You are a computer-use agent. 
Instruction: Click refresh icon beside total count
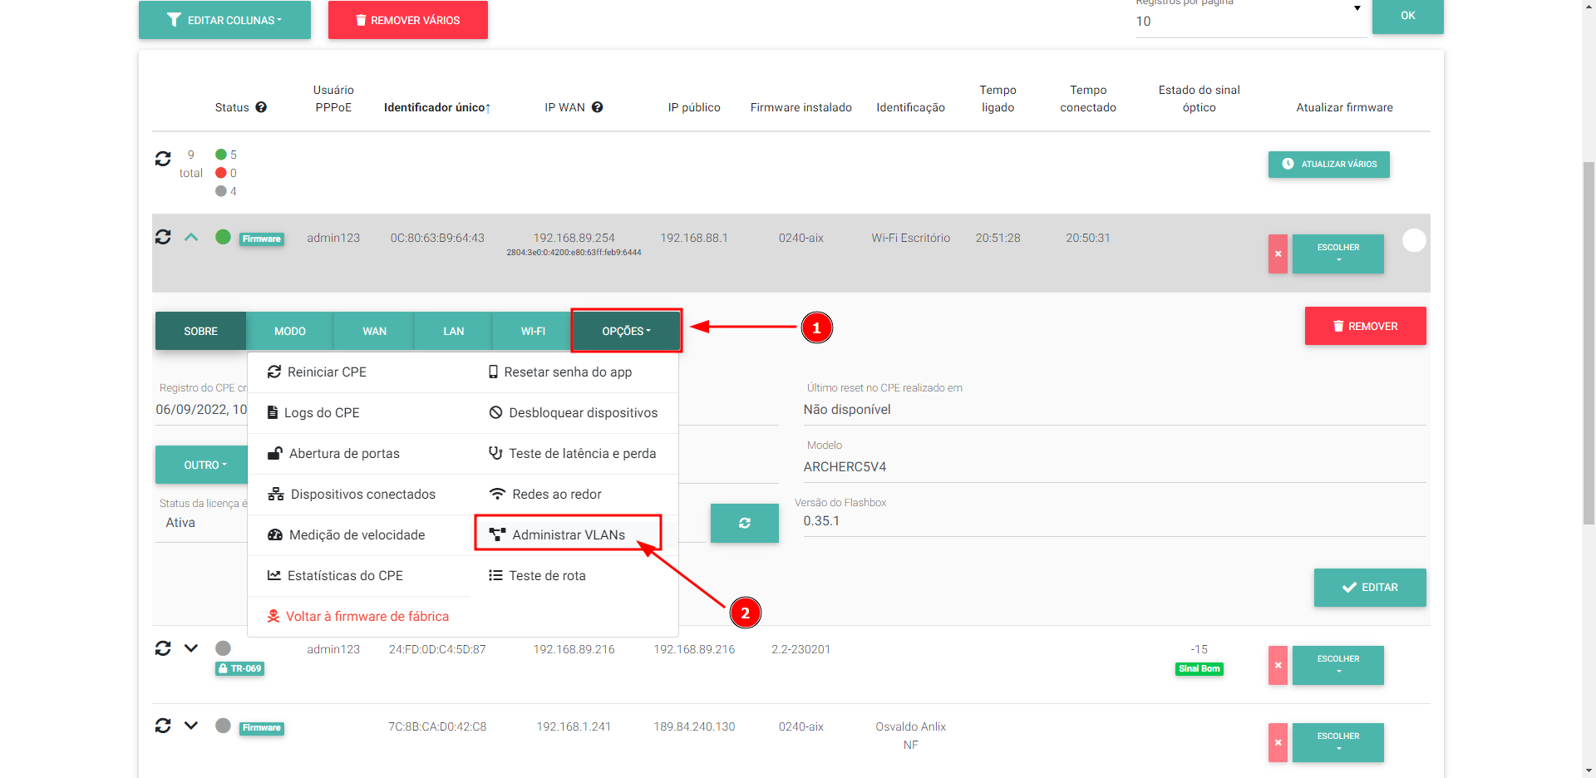[x=163, y=159]
